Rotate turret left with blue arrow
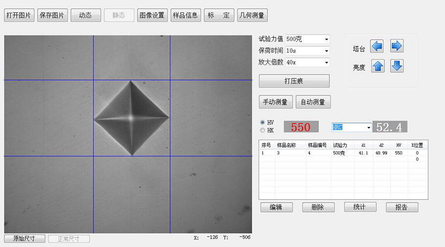Viewport: 445px width, 247px height. coord(377,46)
